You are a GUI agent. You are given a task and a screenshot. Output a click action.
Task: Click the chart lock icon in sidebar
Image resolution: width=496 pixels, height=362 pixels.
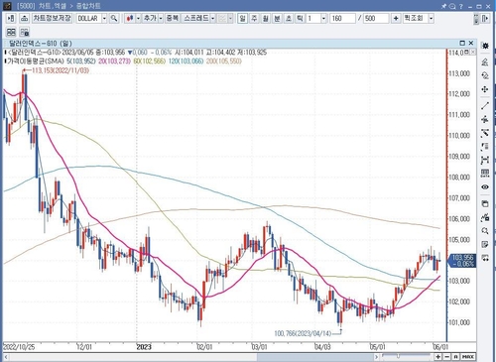(x=485, y=217)
